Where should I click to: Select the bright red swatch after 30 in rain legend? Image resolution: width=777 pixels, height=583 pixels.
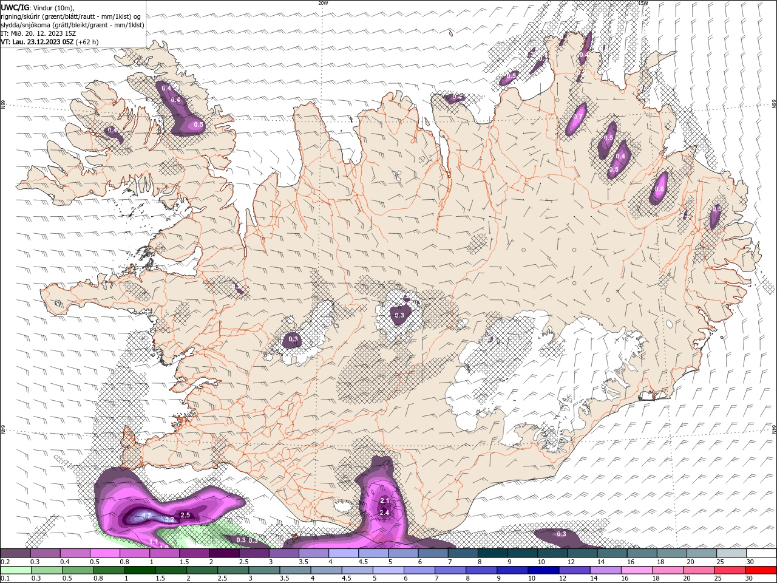(761, 570)
